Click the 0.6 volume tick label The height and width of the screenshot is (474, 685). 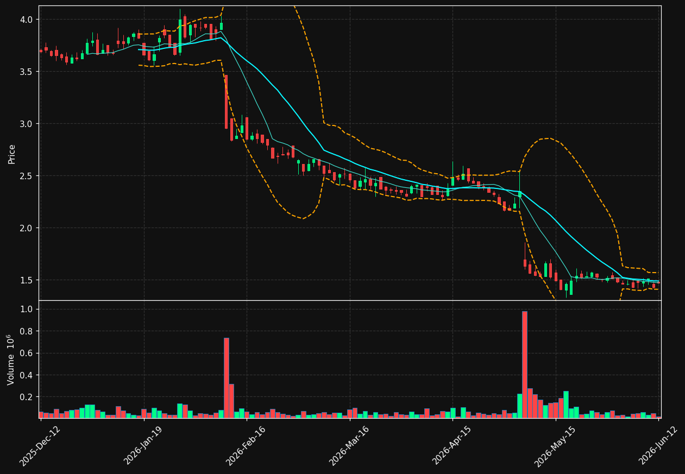(27, 353)
